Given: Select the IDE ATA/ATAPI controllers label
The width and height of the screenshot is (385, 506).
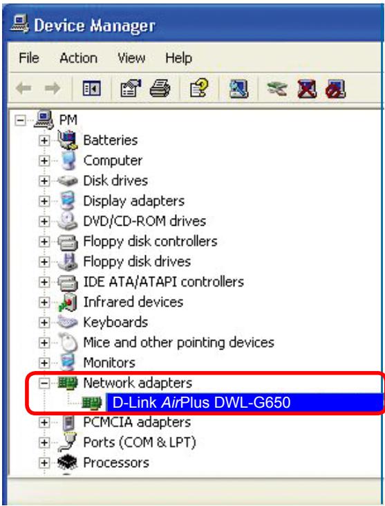Looking at the screenshot, I should (164, 282).
